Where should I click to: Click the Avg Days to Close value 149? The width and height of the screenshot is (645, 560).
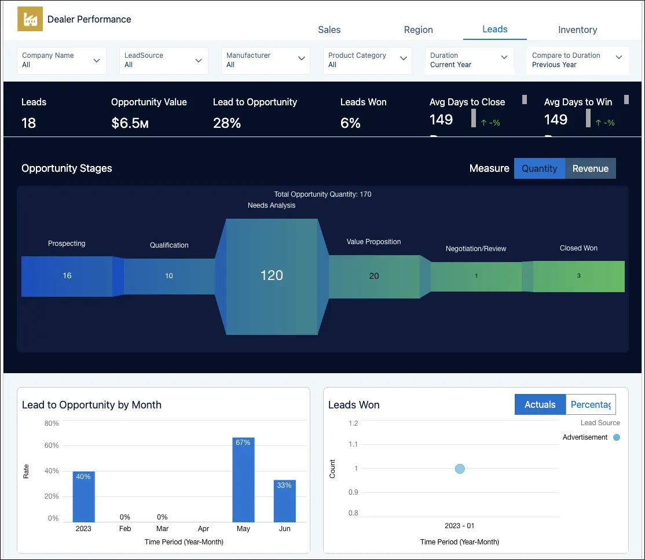pyautogui.click(x=441, y=120)
